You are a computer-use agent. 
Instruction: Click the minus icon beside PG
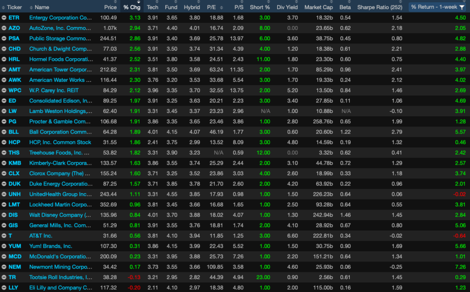[4, 122]
